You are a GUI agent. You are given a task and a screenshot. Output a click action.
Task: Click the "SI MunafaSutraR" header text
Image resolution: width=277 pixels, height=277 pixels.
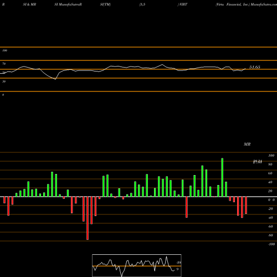point(68,4)
